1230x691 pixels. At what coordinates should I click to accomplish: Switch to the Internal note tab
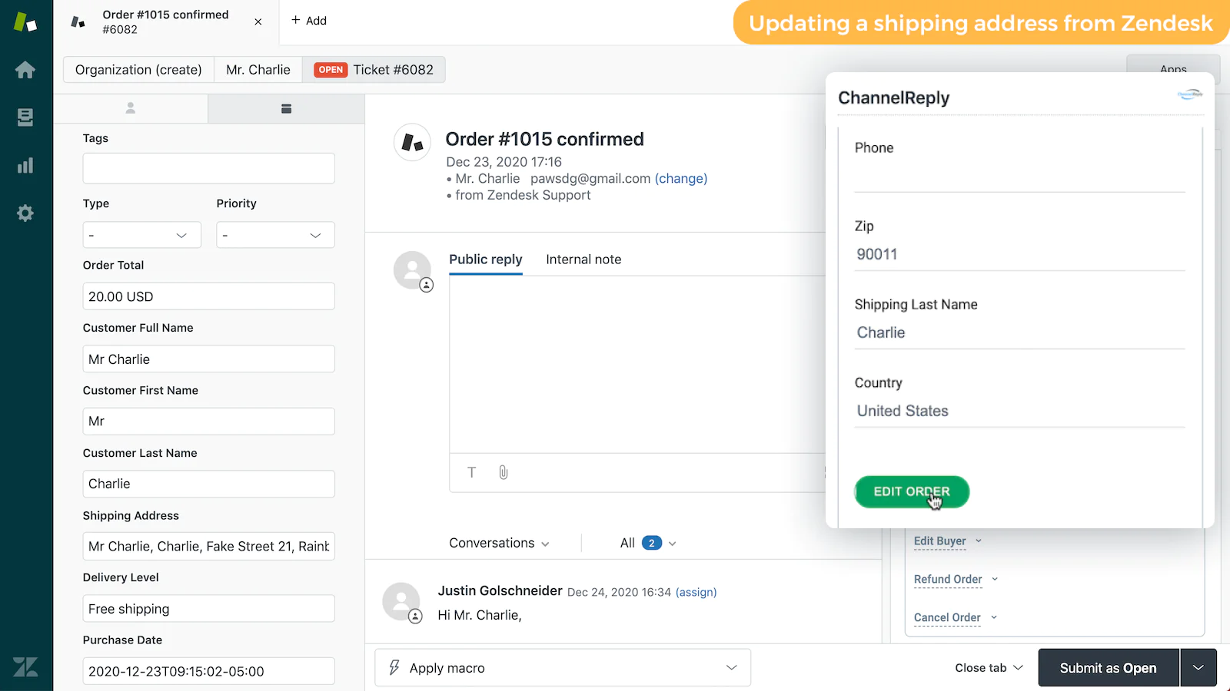coord(583,260)
